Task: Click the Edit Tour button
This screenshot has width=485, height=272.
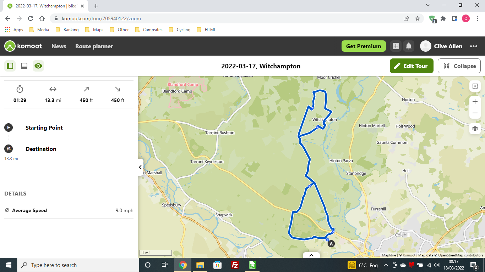Action: [x=412, y=66]
